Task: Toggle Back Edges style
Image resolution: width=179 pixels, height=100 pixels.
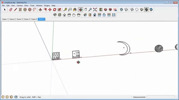Action: point(126,10)
